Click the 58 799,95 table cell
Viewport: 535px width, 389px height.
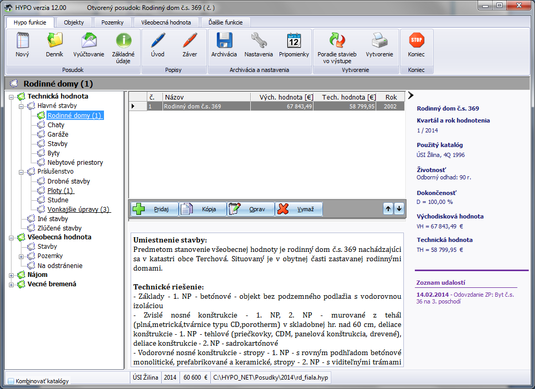coord(345,106)
